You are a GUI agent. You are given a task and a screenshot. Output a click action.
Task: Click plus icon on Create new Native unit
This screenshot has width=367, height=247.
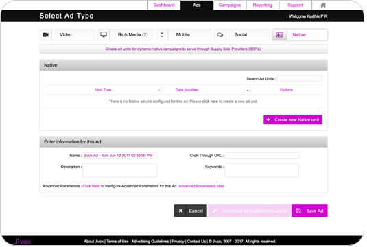click(268, 119)
